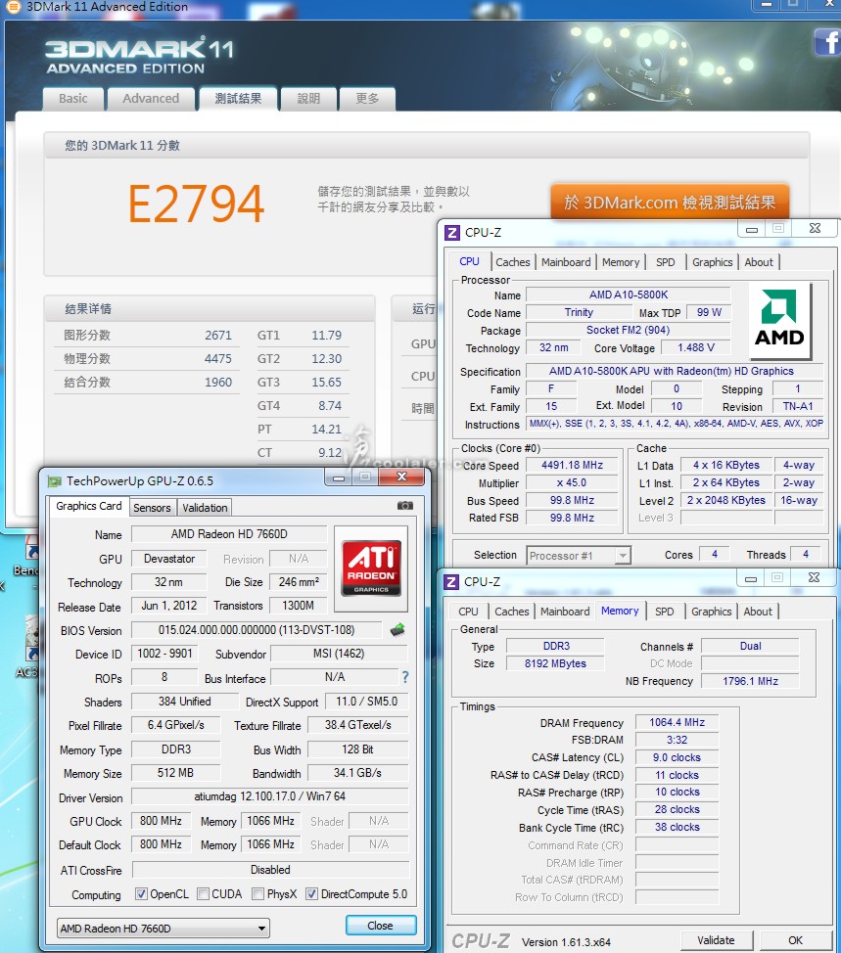Click the Core Voltage value 1.488 V

pos(696,347)
